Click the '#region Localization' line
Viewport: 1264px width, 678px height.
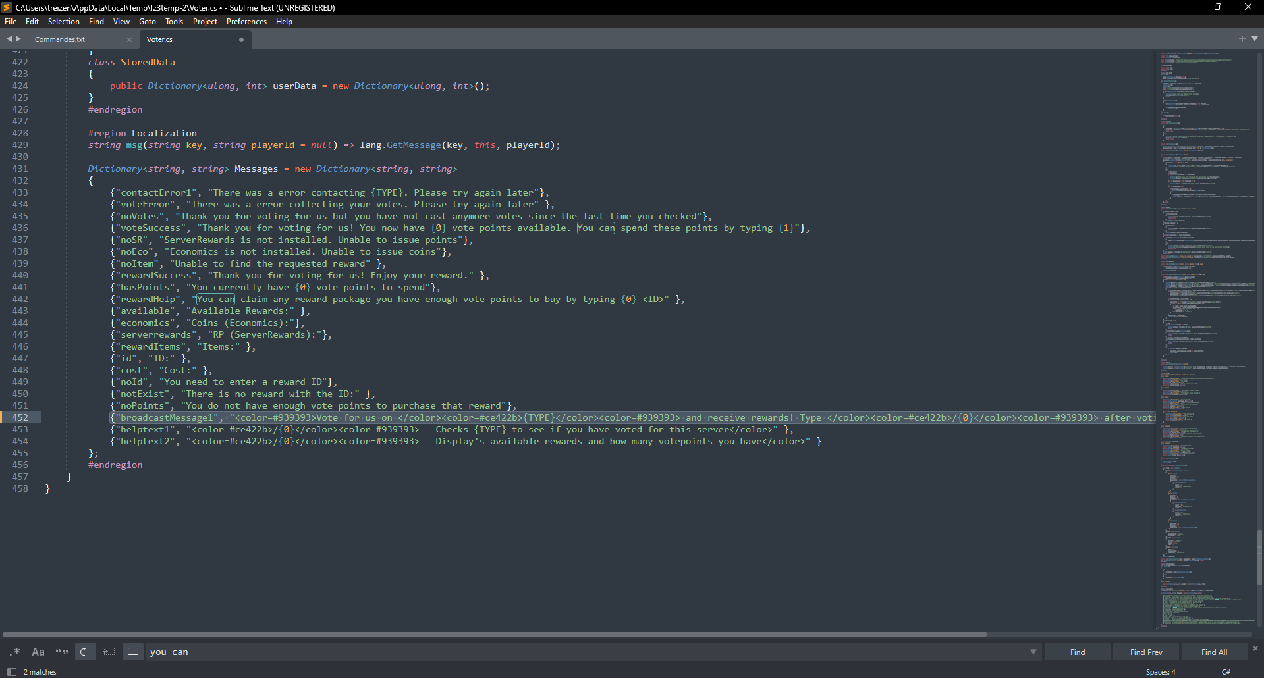tap(142, 133)
